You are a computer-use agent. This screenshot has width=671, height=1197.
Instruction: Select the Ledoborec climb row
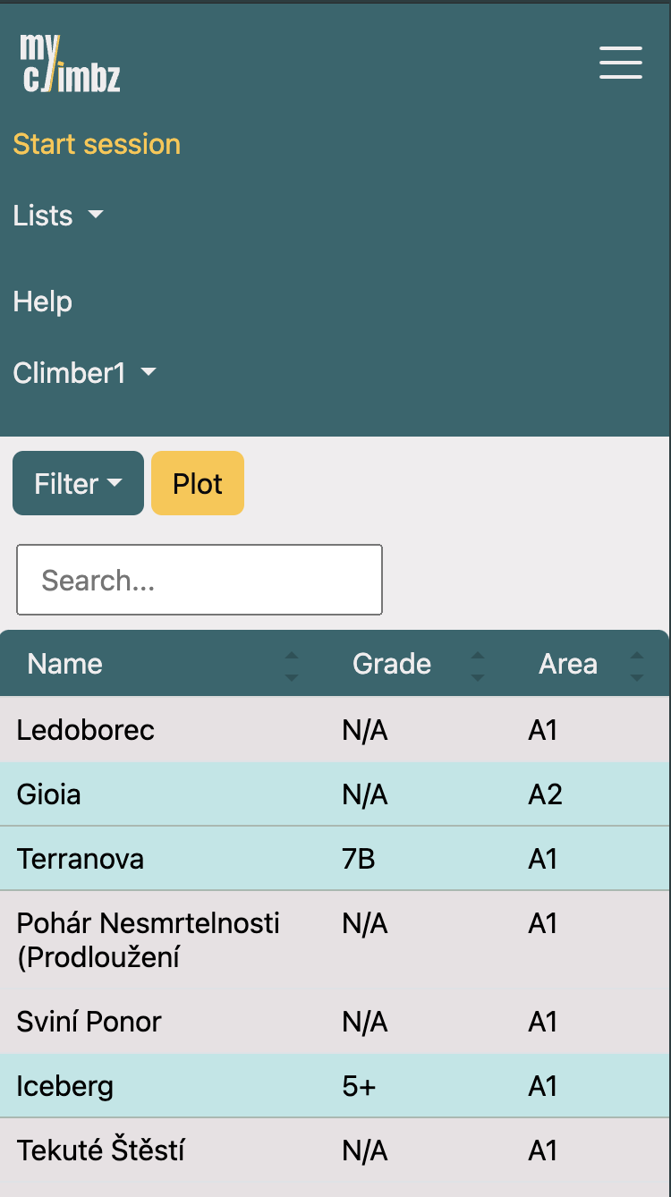click(86, 730)
